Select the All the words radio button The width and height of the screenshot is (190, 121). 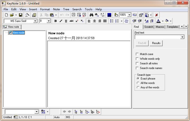point(138,83)
